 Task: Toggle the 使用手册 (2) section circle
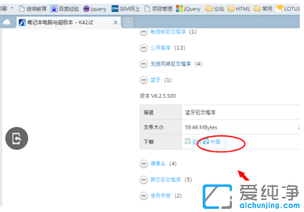tap(144, 196)
